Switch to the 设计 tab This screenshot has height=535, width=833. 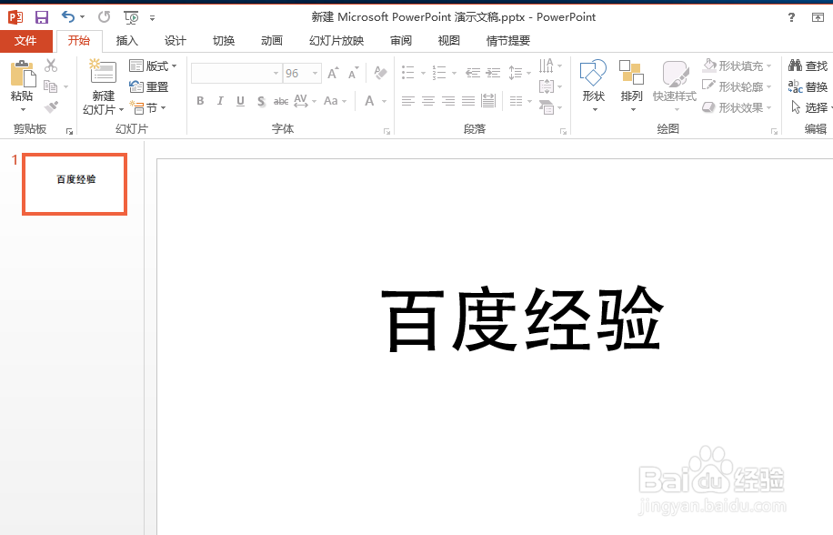pos(176,41)
